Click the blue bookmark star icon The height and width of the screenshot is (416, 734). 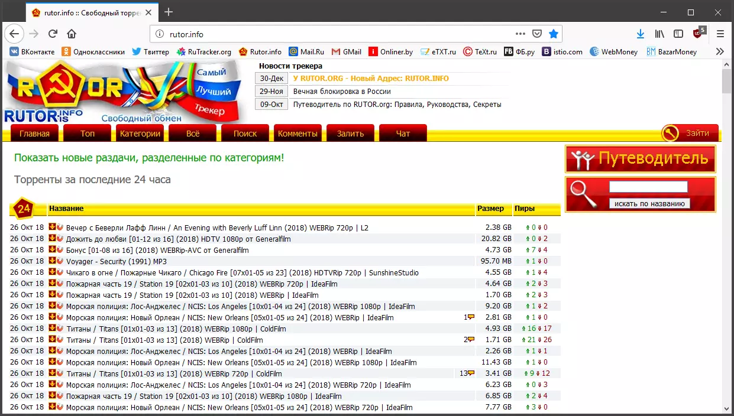point(553,34)
